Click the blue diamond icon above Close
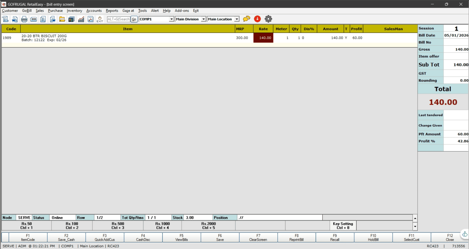 click(x=464, y=234)
